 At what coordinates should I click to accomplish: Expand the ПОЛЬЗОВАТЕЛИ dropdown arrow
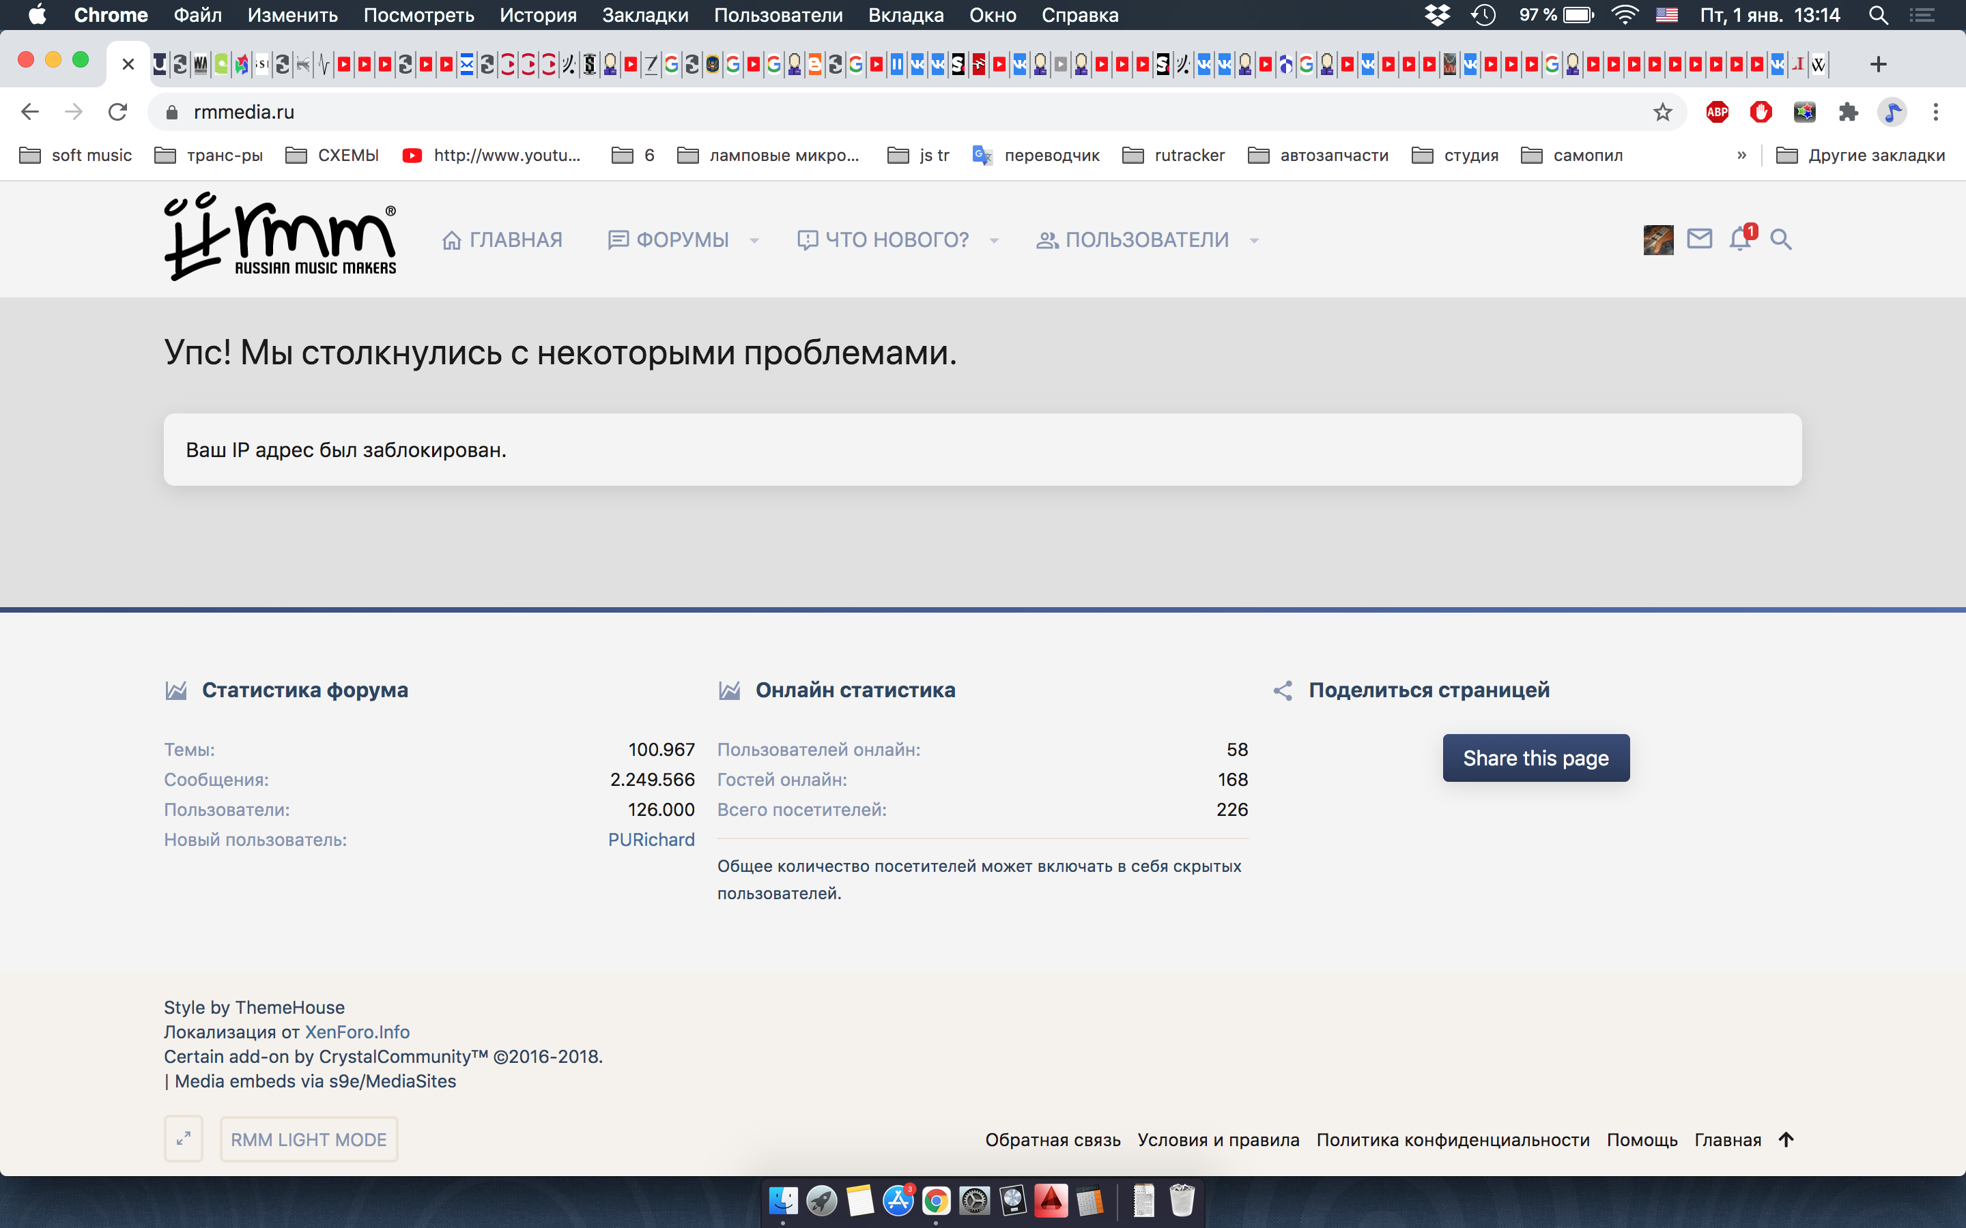pos(1254,240)
